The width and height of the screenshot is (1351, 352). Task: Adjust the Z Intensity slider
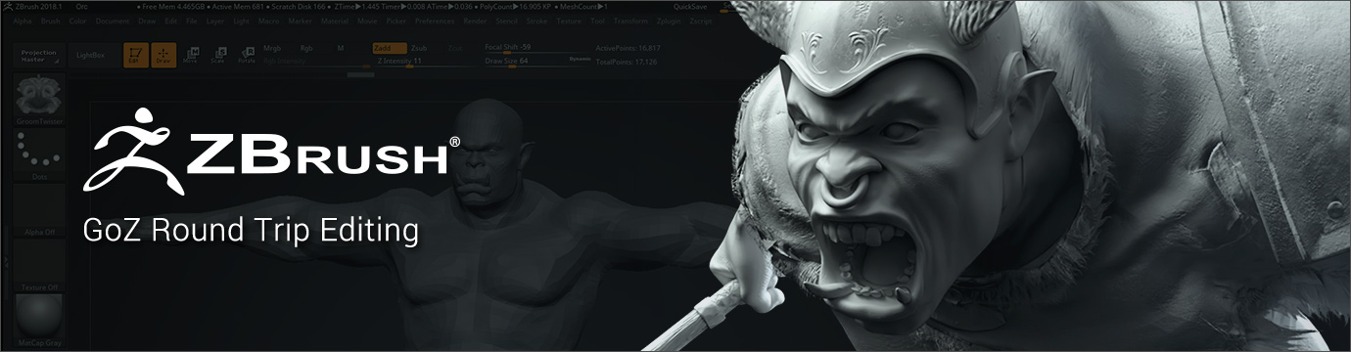coord(427,62)
